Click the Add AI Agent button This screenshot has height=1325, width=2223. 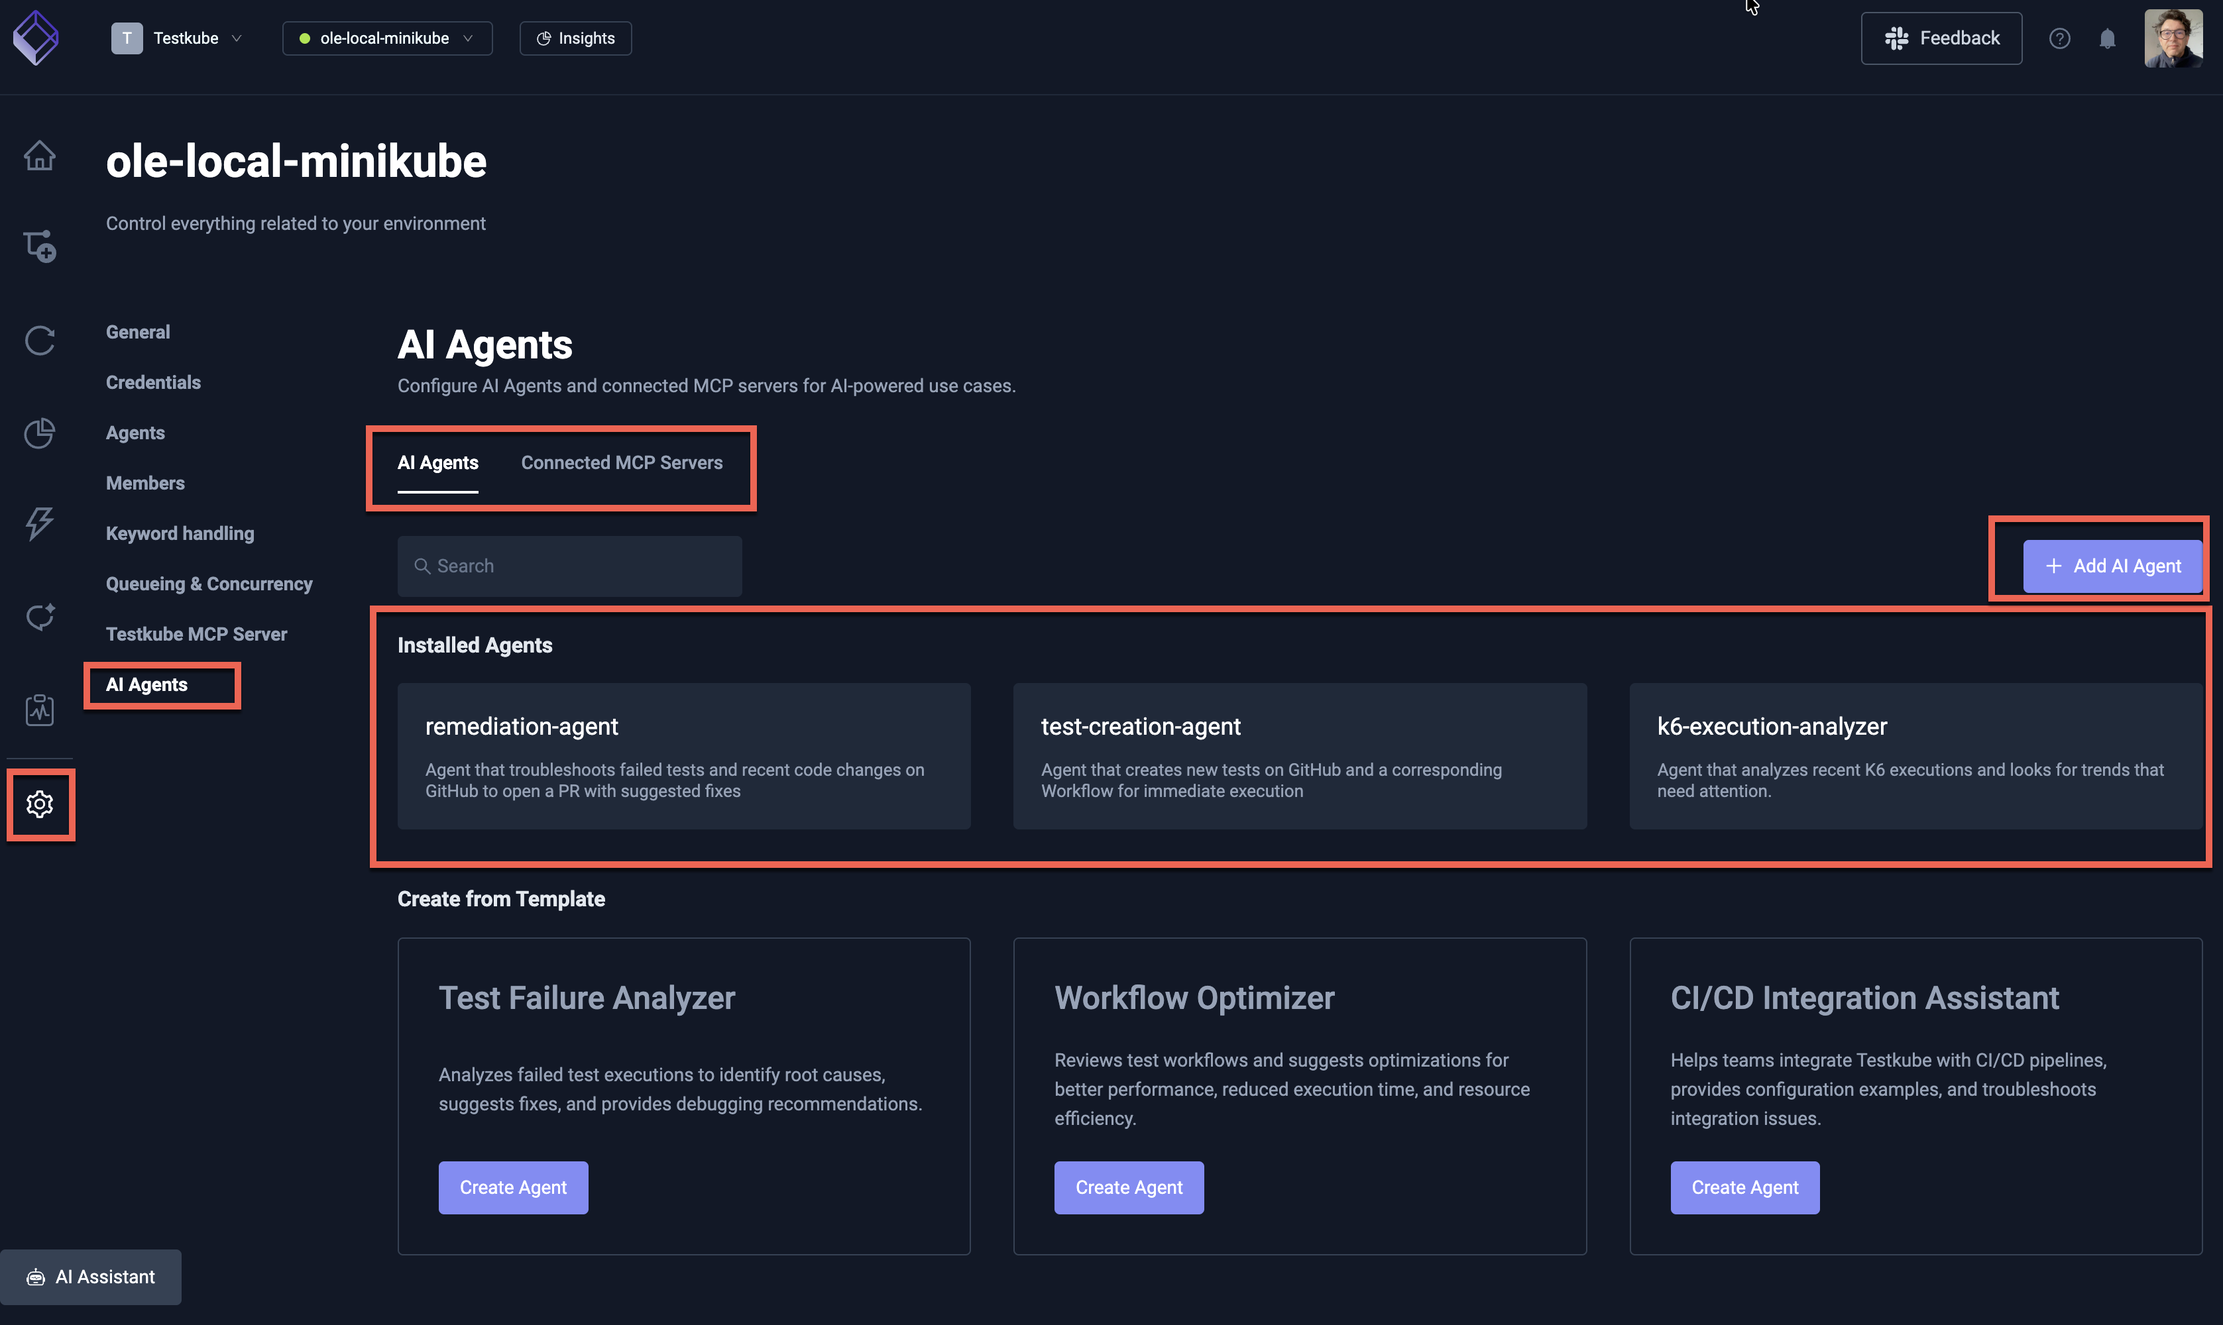pyautogui.click(x=2112, y=566)
